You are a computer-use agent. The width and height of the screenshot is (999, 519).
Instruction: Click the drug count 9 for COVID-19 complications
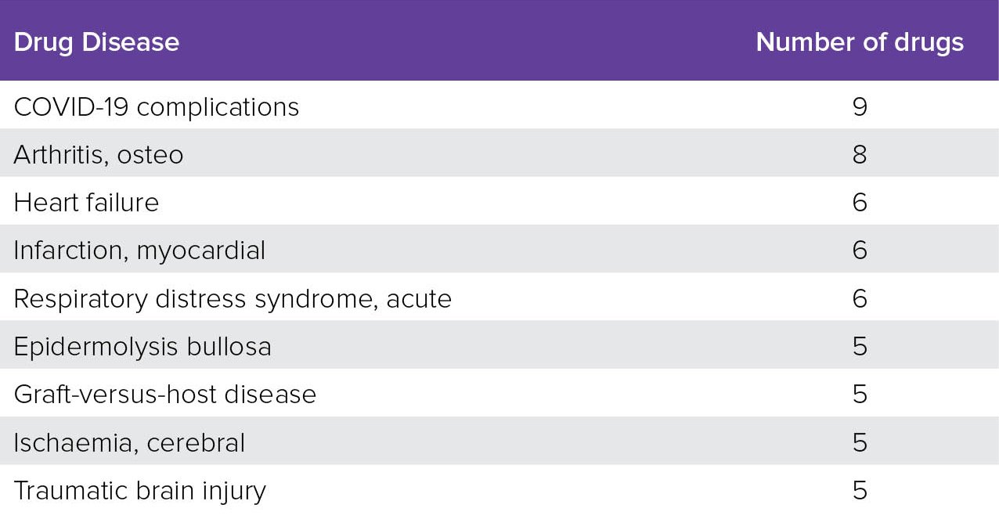tap(860, 106)
